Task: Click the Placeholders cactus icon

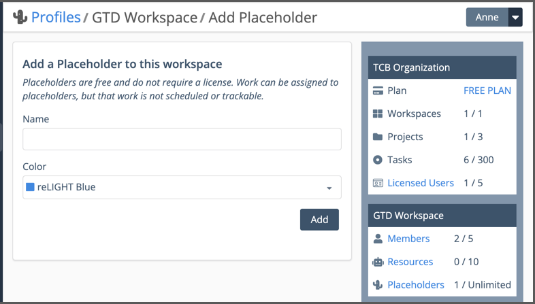Action: pos(378,285)
